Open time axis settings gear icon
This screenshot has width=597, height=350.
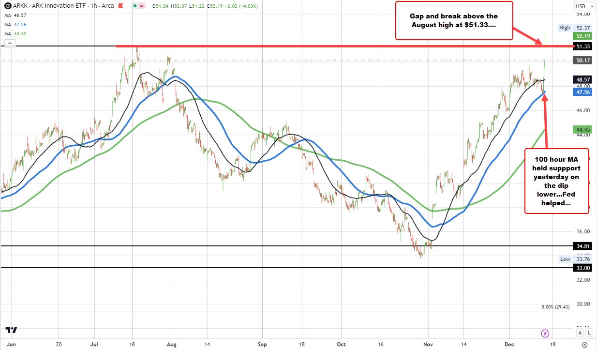(x=584, y=345)
